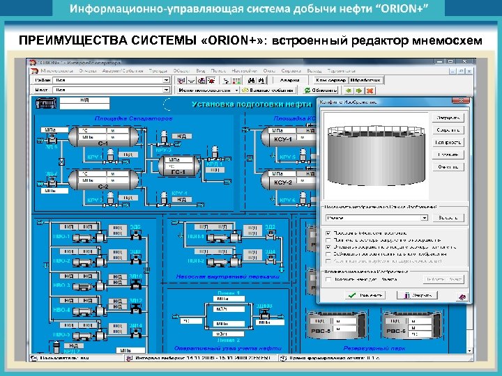The image size is (502, 376).
Task: Click the green right arrow icon
Action: [359, 91]
